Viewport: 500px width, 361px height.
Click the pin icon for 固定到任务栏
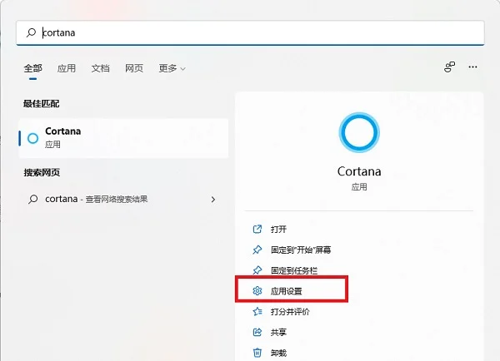click(x=257, y=270)
